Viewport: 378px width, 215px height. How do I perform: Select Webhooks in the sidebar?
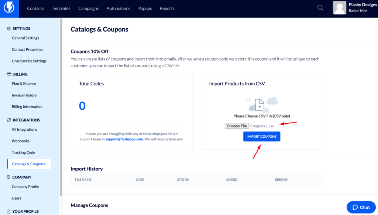pos(21,141)
